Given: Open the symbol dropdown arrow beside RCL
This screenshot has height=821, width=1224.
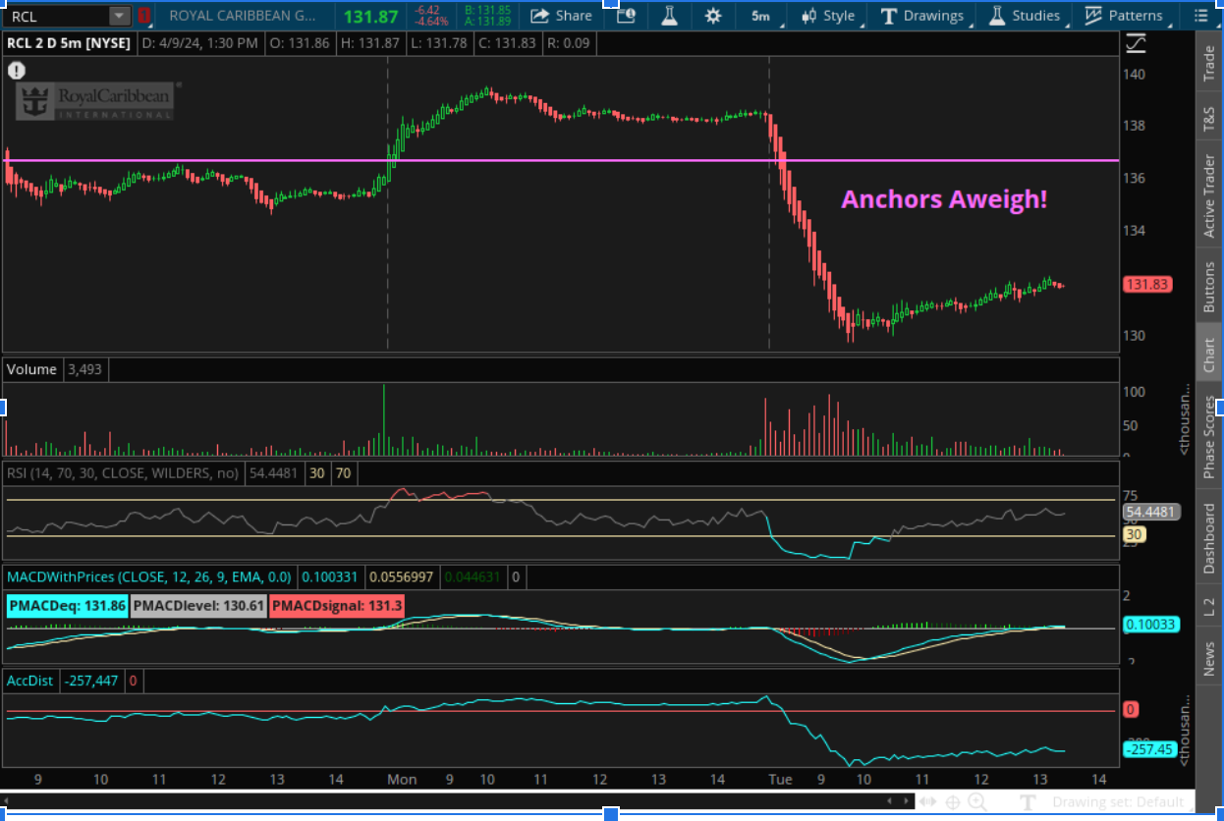Looking at the screenshot, I should pos(120,16).
